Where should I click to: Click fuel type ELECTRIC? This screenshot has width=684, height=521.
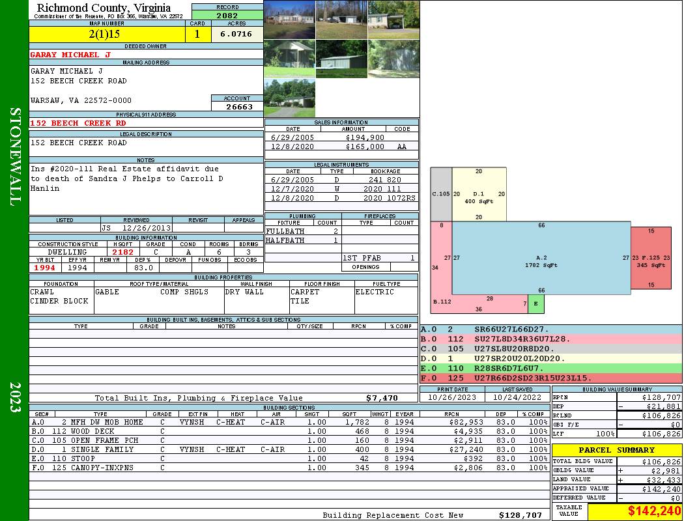[x=375, y=292]
